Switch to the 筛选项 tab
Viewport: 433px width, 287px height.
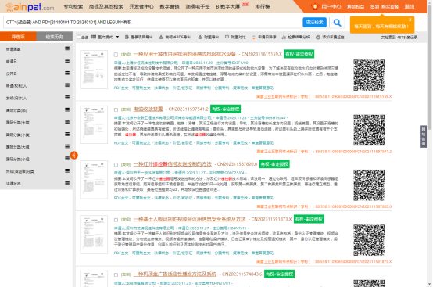[x=18, y=37]
